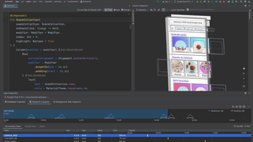Stop the running app with the red square
The image size is (253, 142).
tap(224, 2)
